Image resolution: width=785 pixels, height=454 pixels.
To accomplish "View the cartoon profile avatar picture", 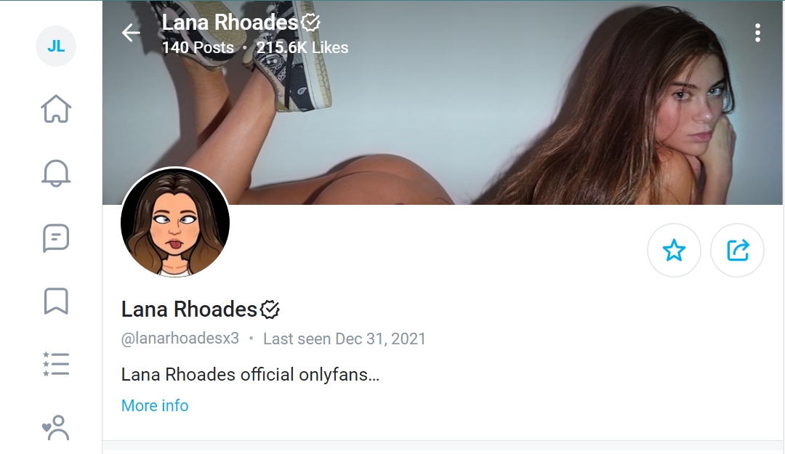I will (x=174, y=222).
